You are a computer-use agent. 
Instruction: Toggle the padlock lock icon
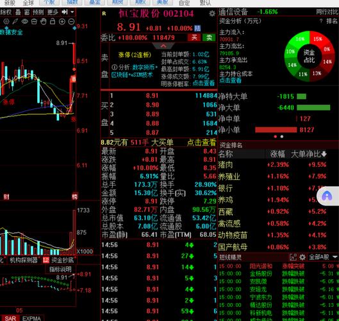pyautogui.click(x=53, y=21)
